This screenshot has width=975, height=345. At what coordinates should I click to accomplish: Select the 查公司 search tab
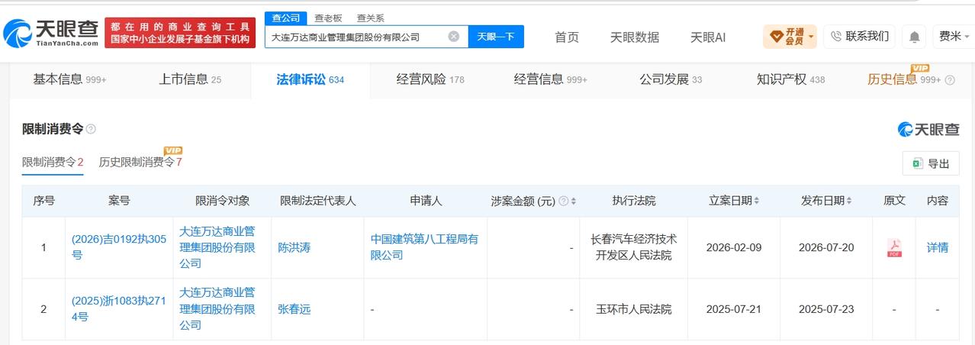[286, 18]
